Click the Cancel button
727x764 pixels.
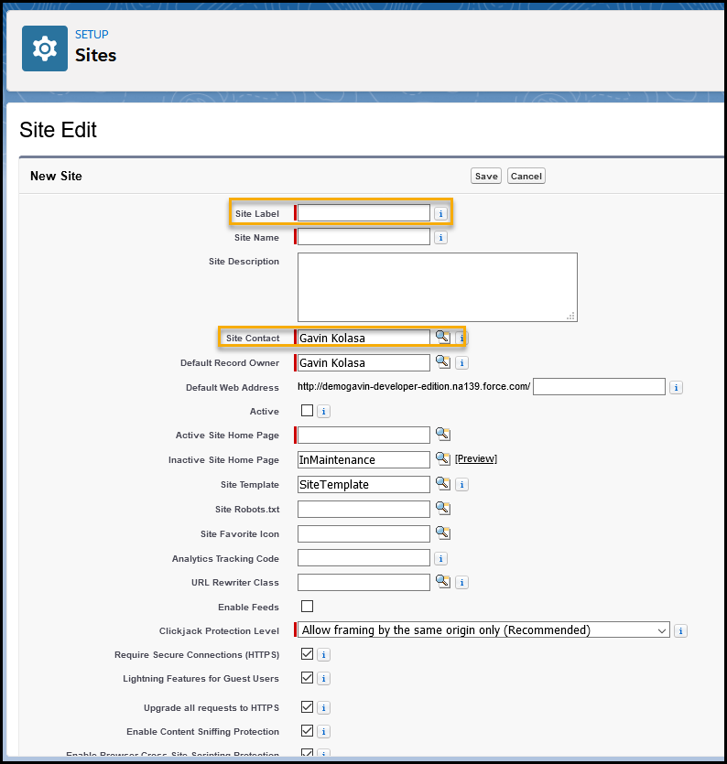pos(526,176)
